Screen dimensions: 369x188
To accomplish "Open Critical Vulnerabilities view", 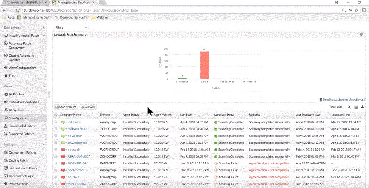I will (x=21, y=102).
